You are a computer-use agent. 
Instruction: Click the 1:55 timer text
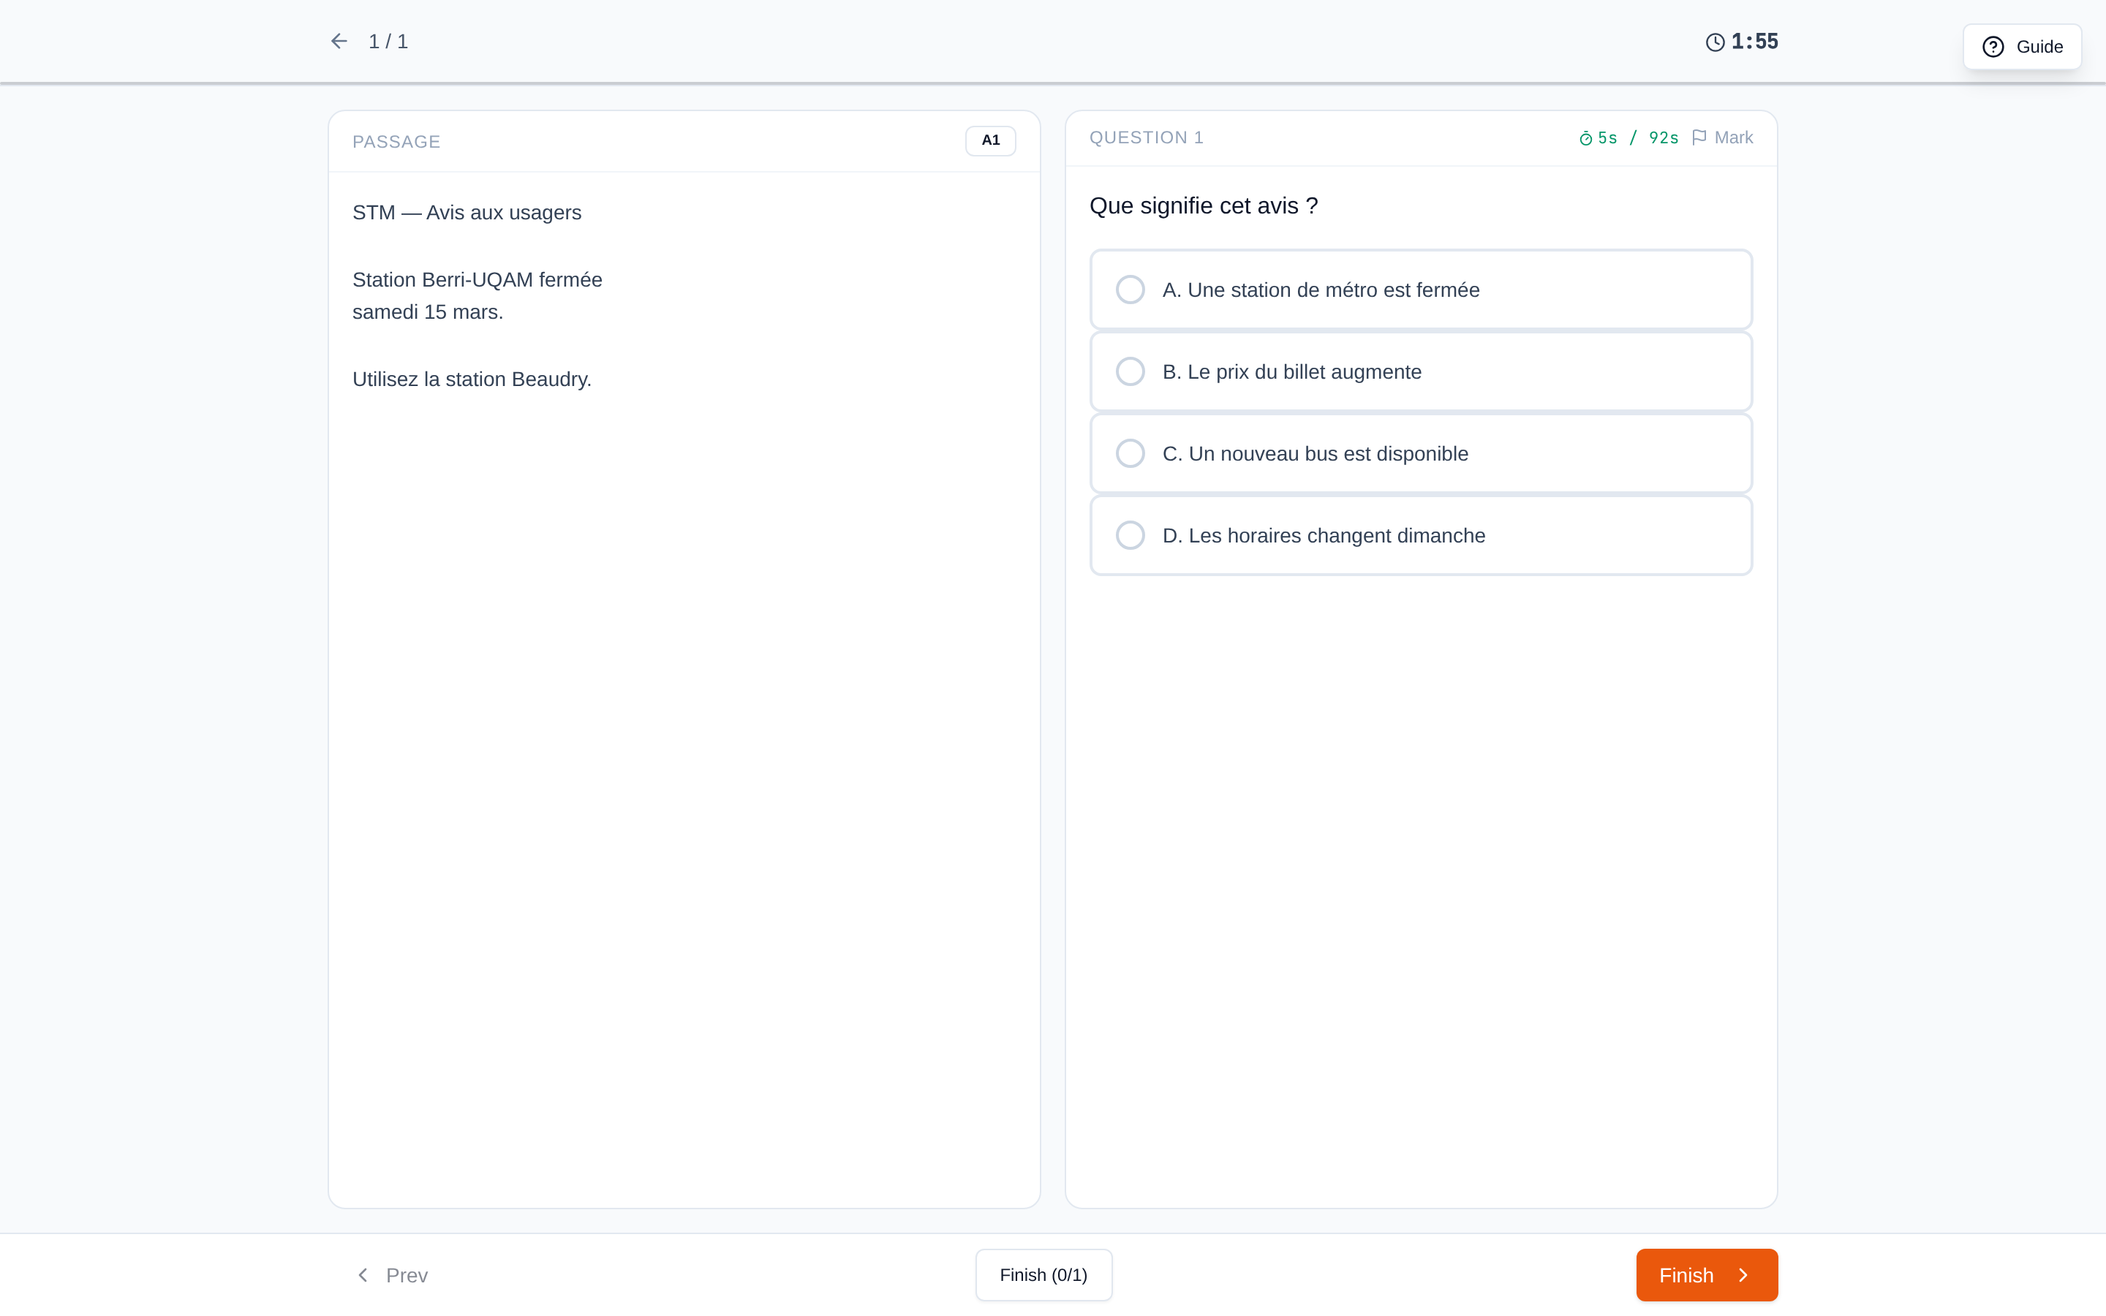pos(1754,41)
